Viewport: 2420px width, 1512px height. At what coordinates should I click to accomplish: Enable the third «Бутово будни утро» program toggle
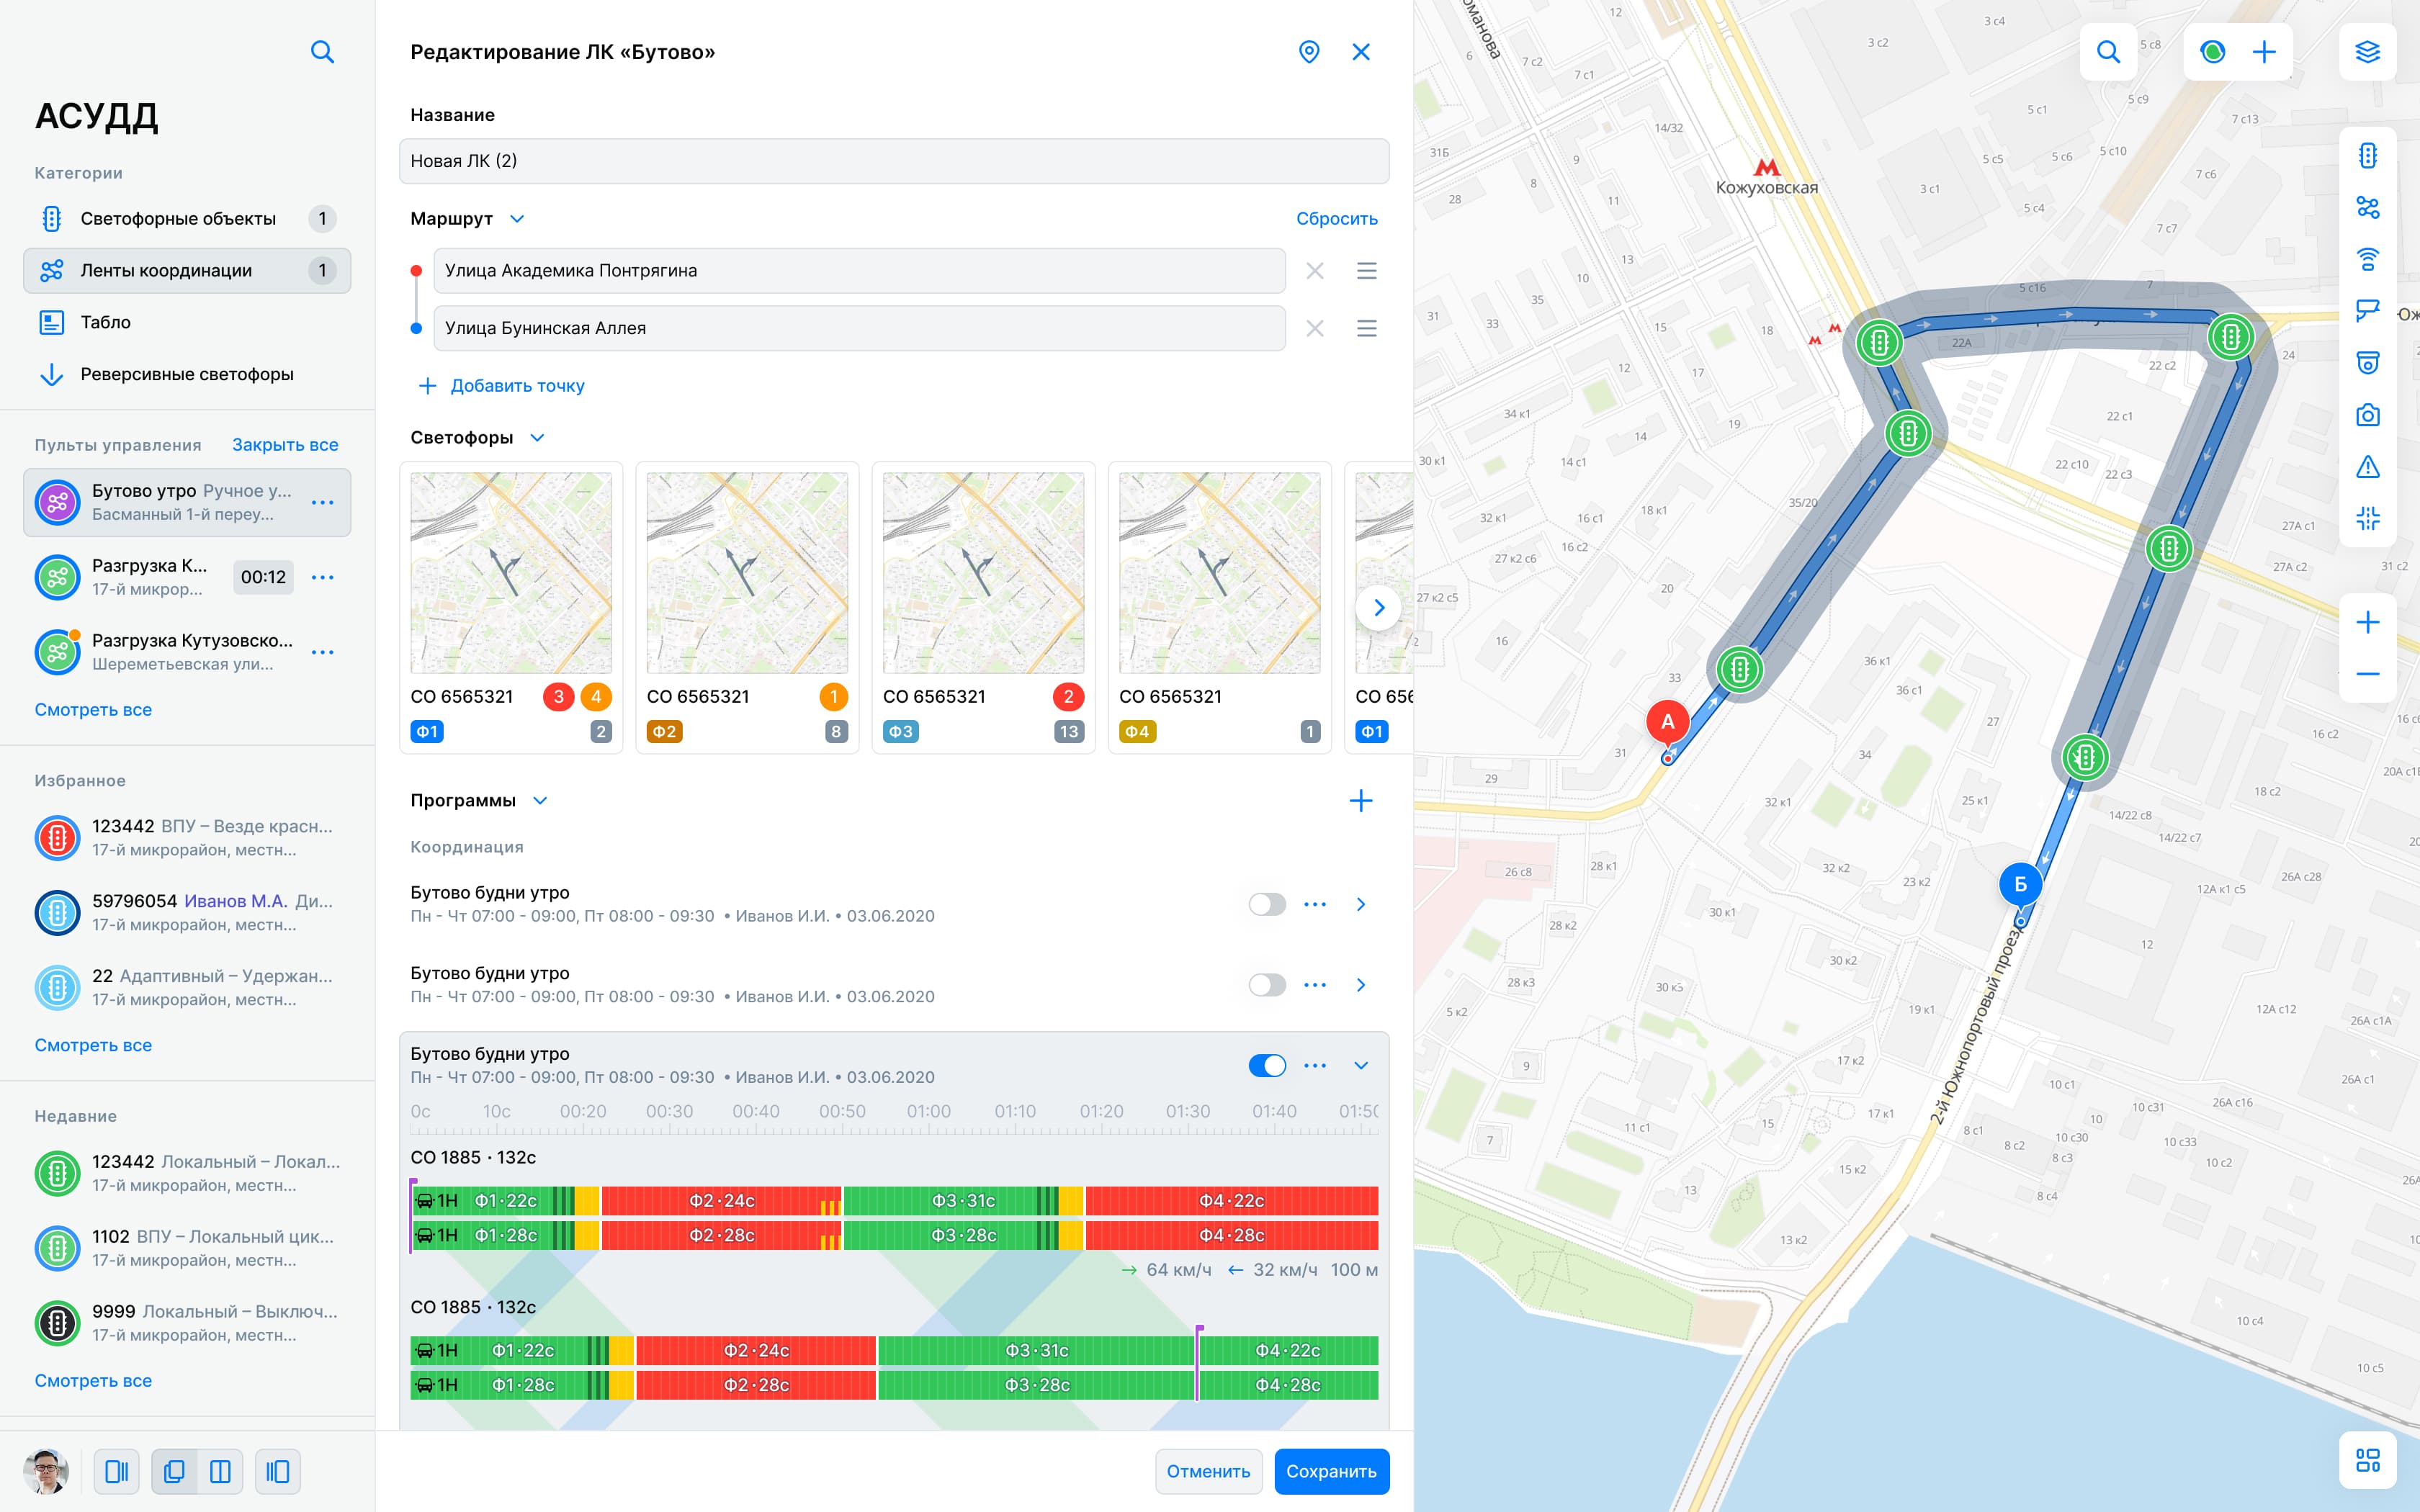click(x=1267, y=1065)
